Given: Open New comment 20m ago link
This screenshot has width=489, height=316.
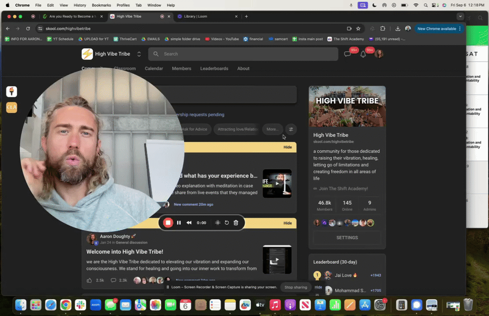Looking at the screenshot, I should pyautogui.click(x=193, y=204).
